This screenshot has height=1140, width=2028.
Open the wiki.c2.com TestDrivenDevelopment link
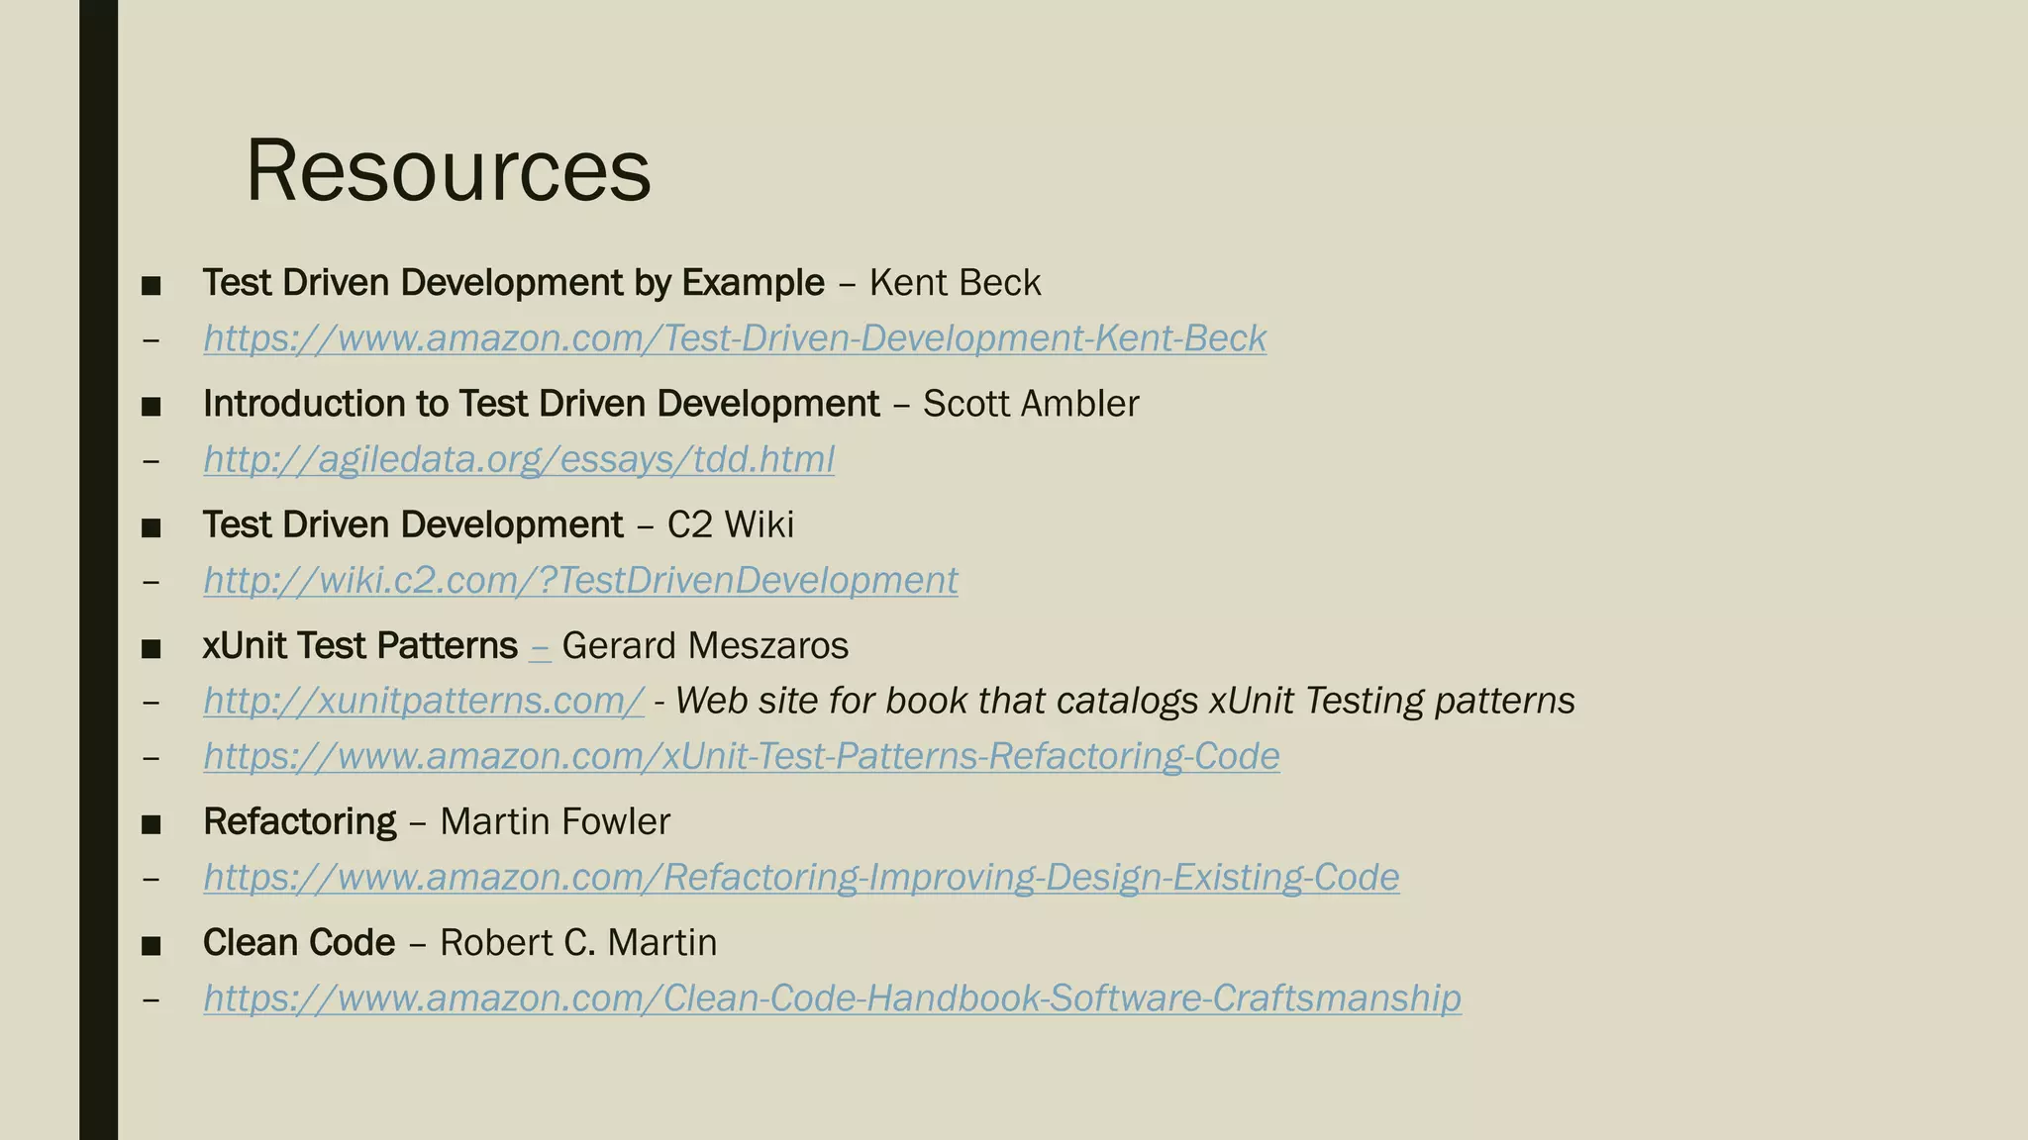[580, 580]
